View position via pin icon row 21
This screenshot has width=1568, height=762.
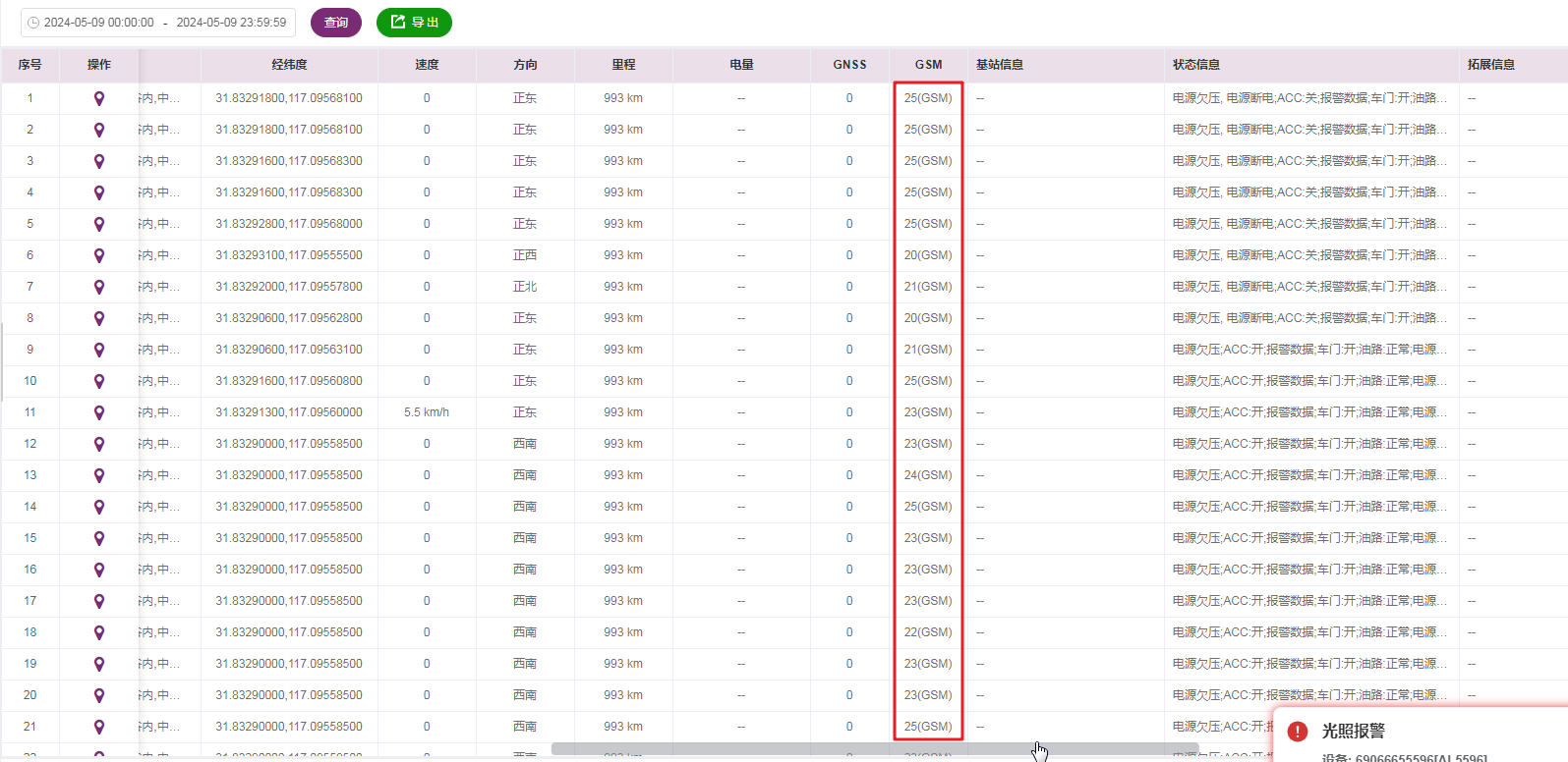99,727
